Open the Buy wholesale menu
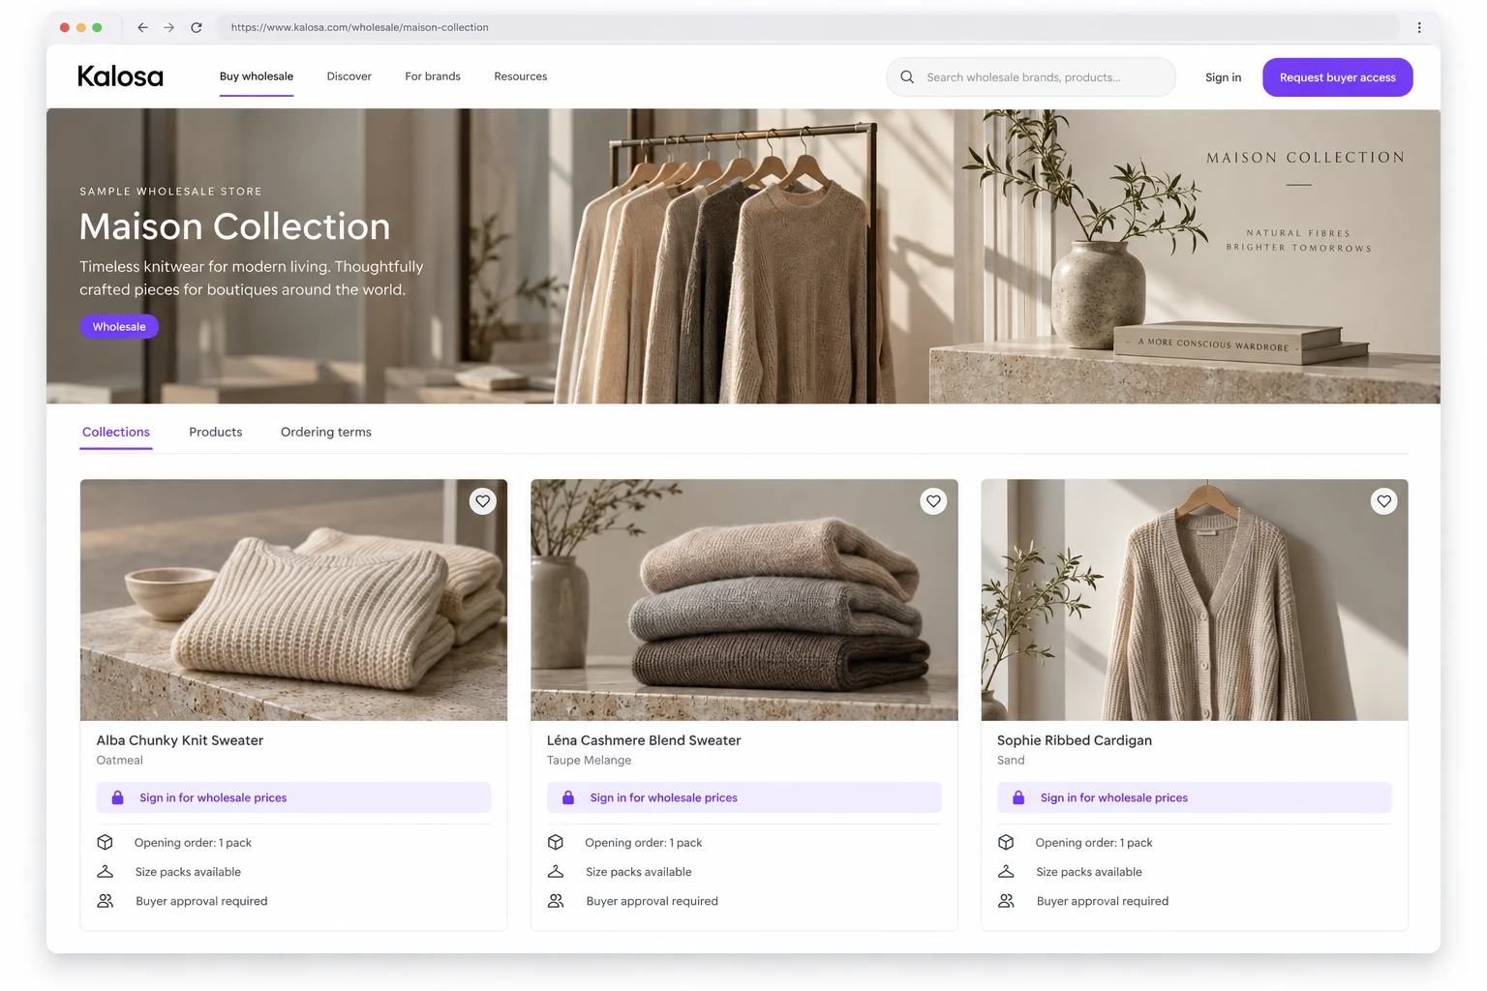Image resolution: width=1487 pixels, height=991 pixels. click(257, 76)
